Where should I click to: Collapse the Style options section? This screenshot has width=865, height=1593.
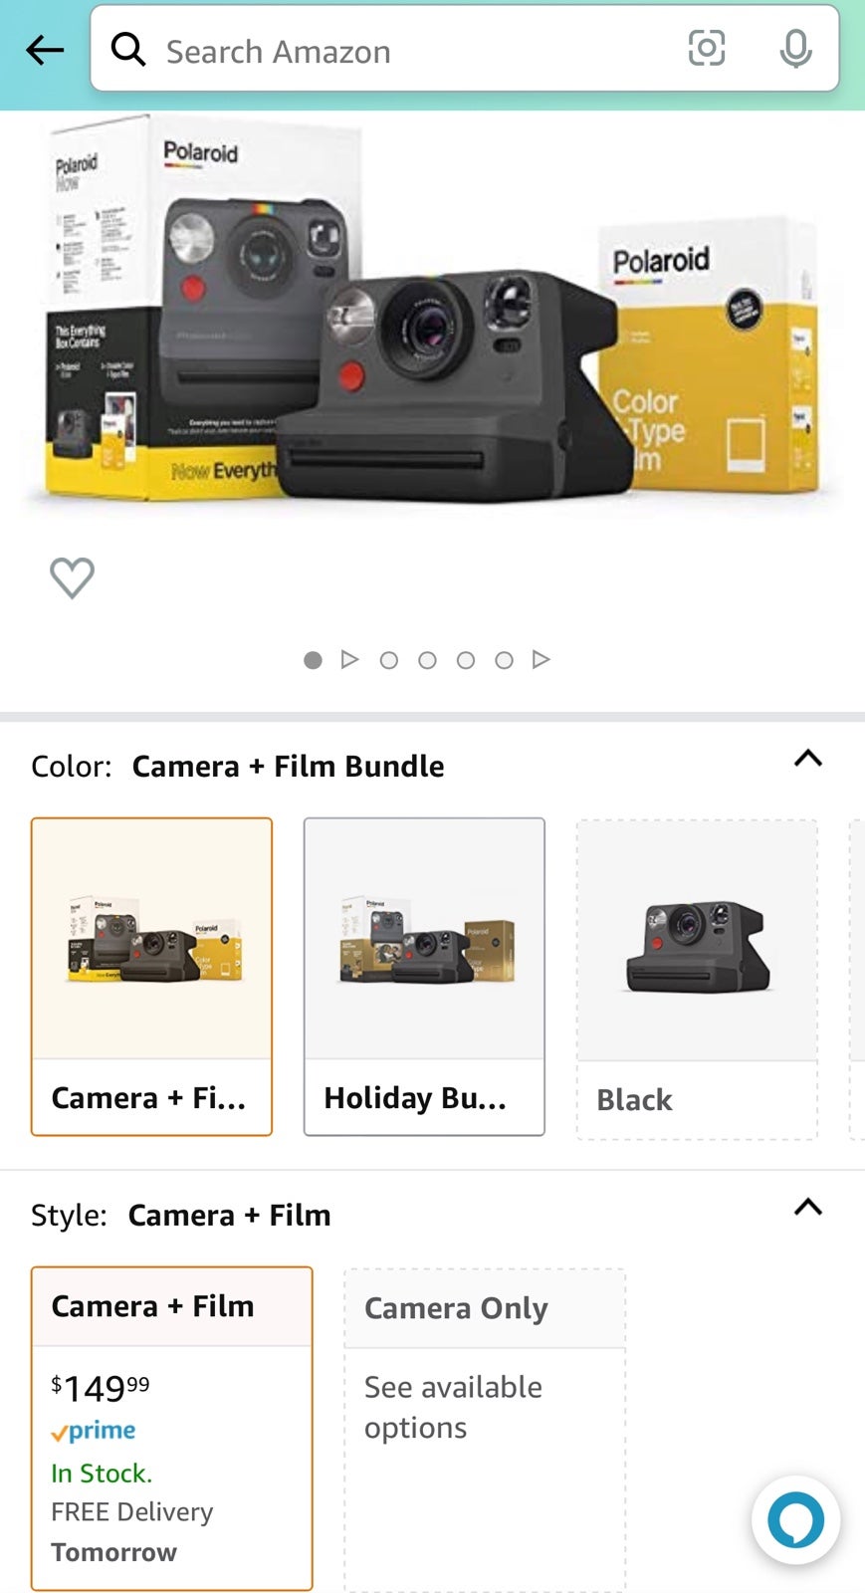[x=808, y=1208]
